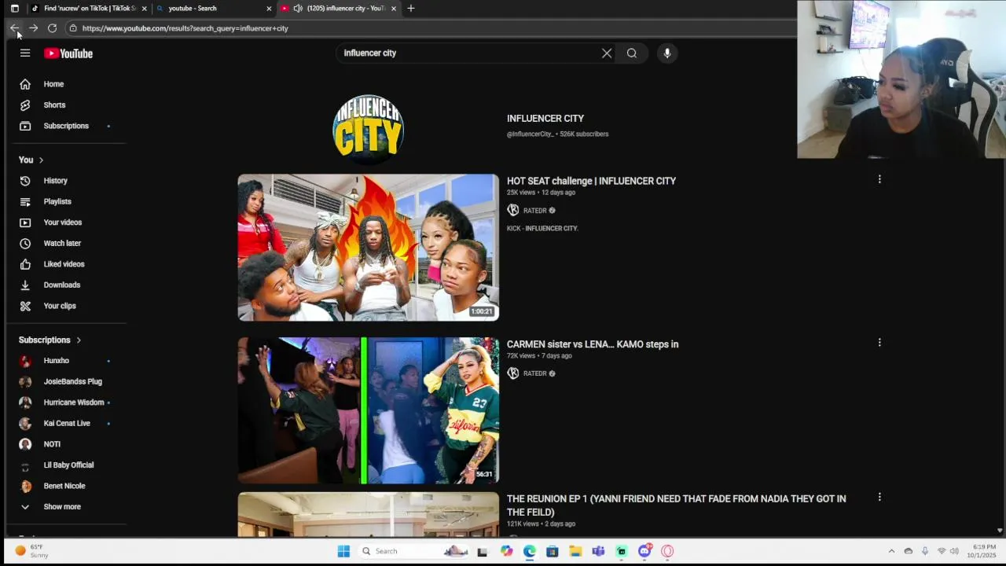Screen dimensions: 1006x566
Task: Click the RATEDR channel avatar under HOT SEAT video
Action: coord(513,211)
